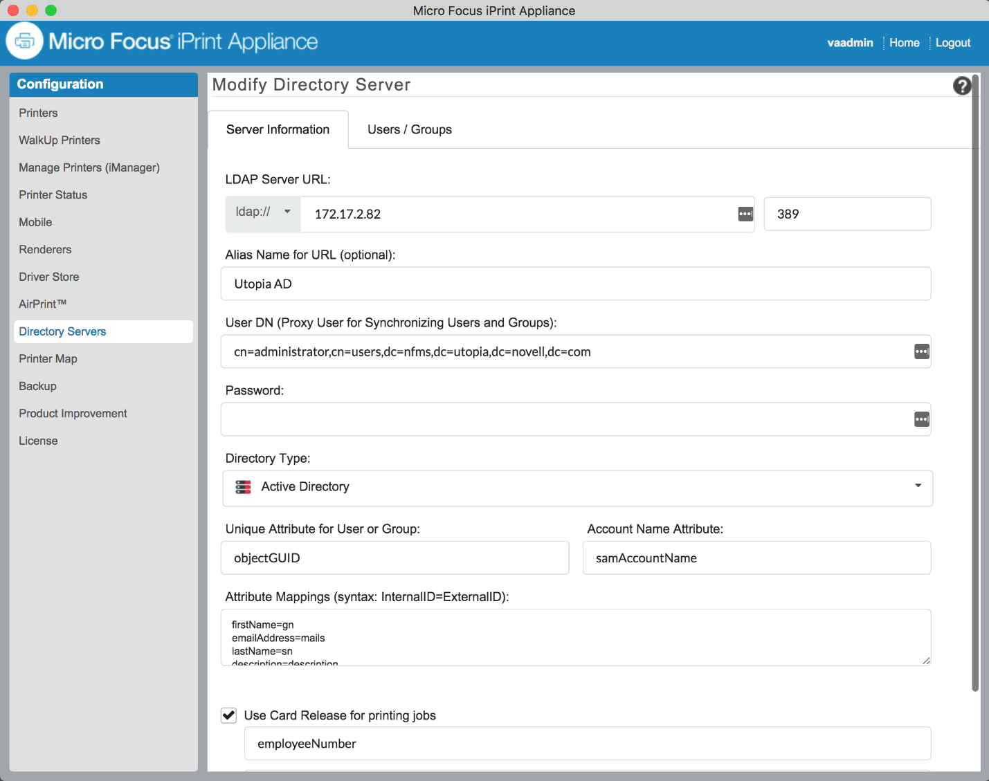Image resolution: width=989 pixels, height=781 pixels.
Task: Click the Unique Attribute objectGUID field
Action: point(394,558)
